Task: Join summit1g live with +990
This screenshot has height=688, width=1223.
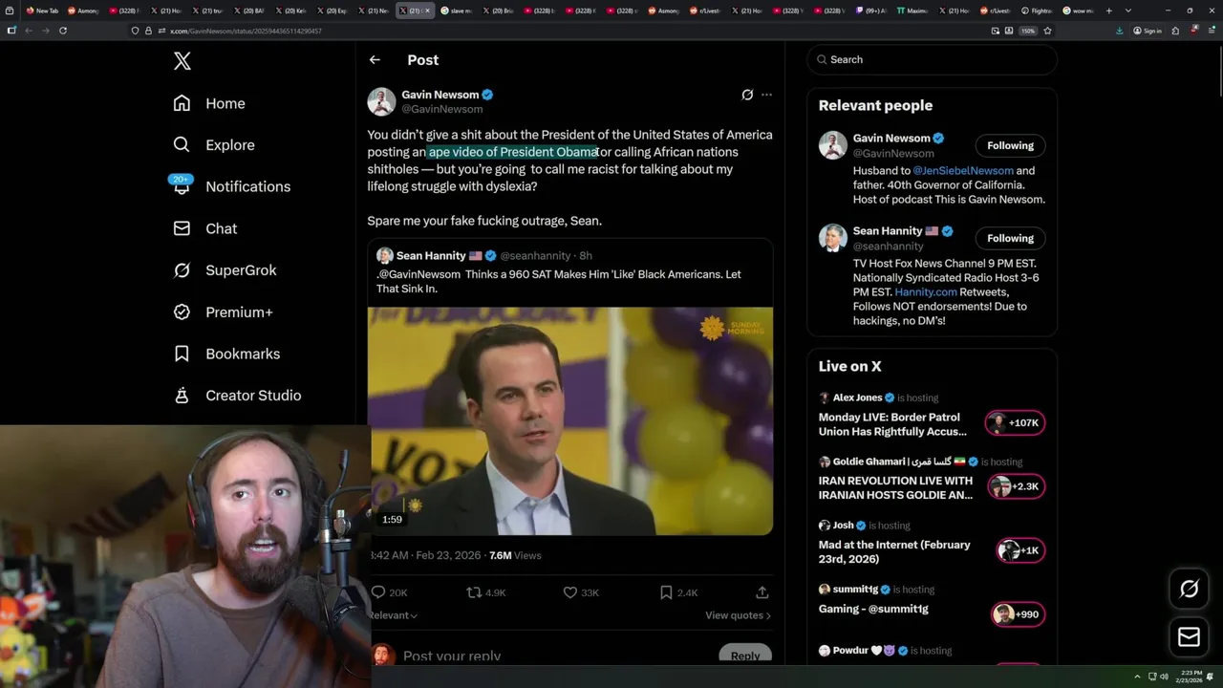Action: pos(1018,614)
